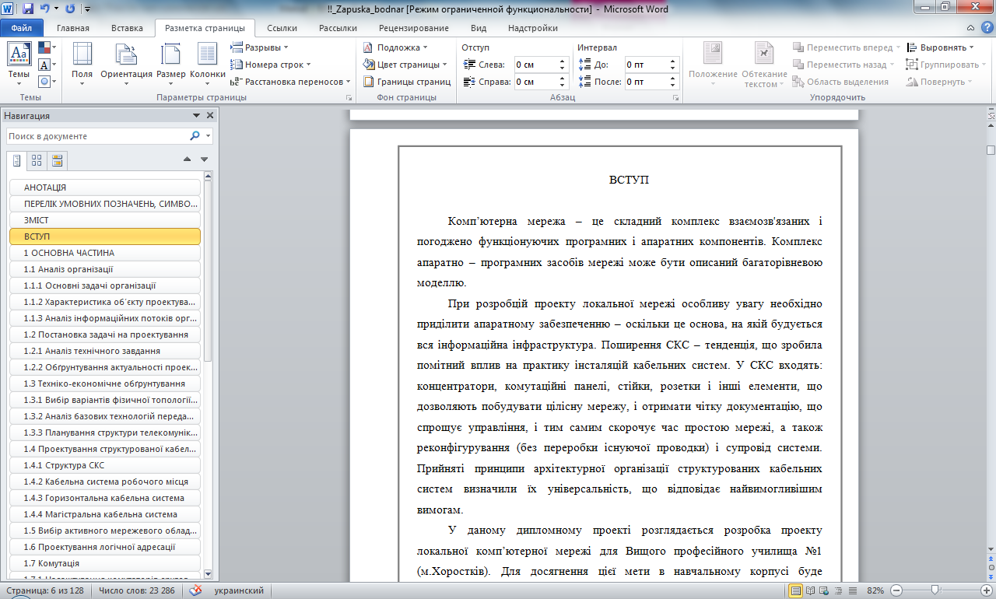The width and height of the screenshot is (996, 599).
Task: Show search results tab in Navigation
Action: 57,161
